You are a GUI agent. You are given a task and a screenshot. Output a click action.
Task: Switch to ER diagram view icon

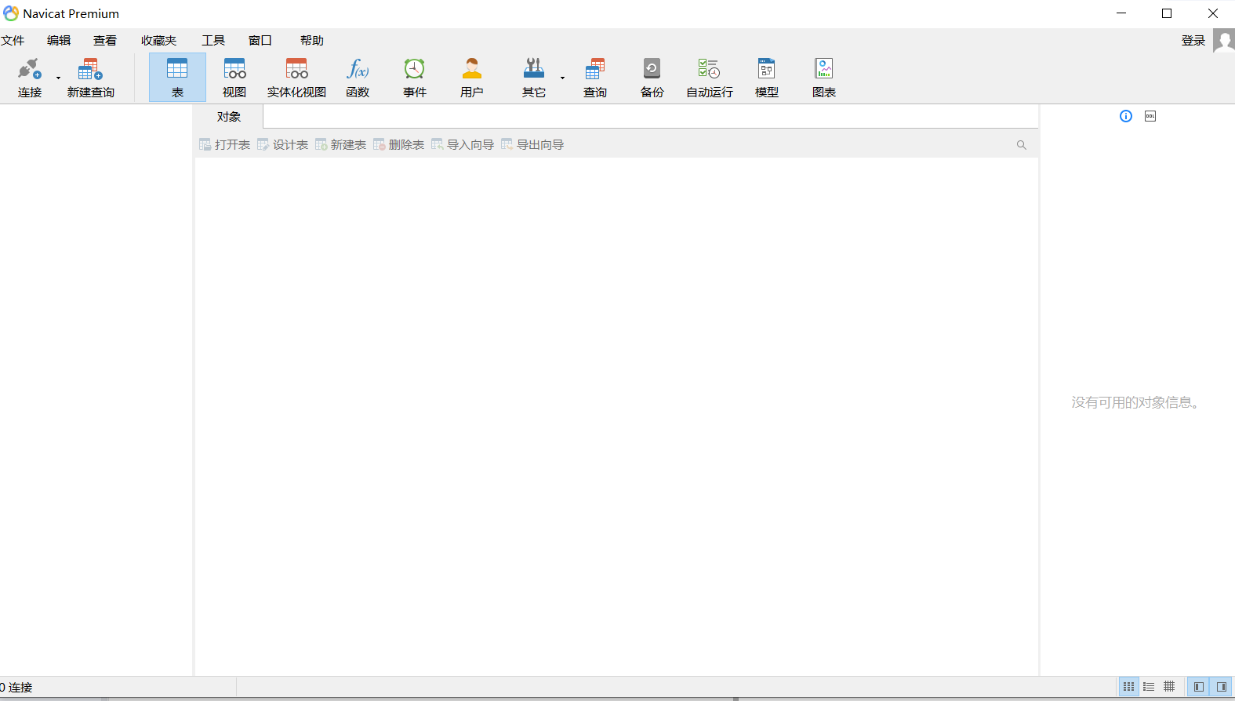point(1169,686)
